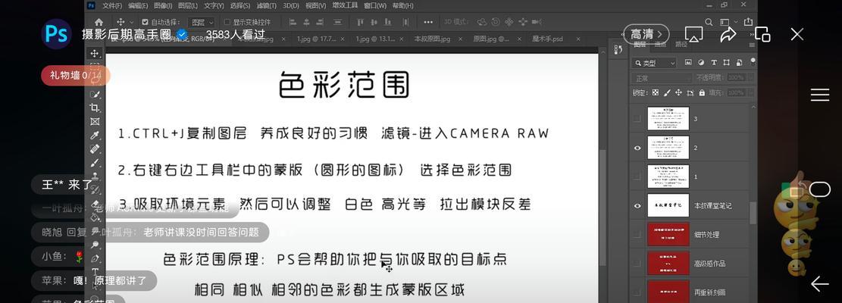Filter layers by type layer icon

coord(714,63)
